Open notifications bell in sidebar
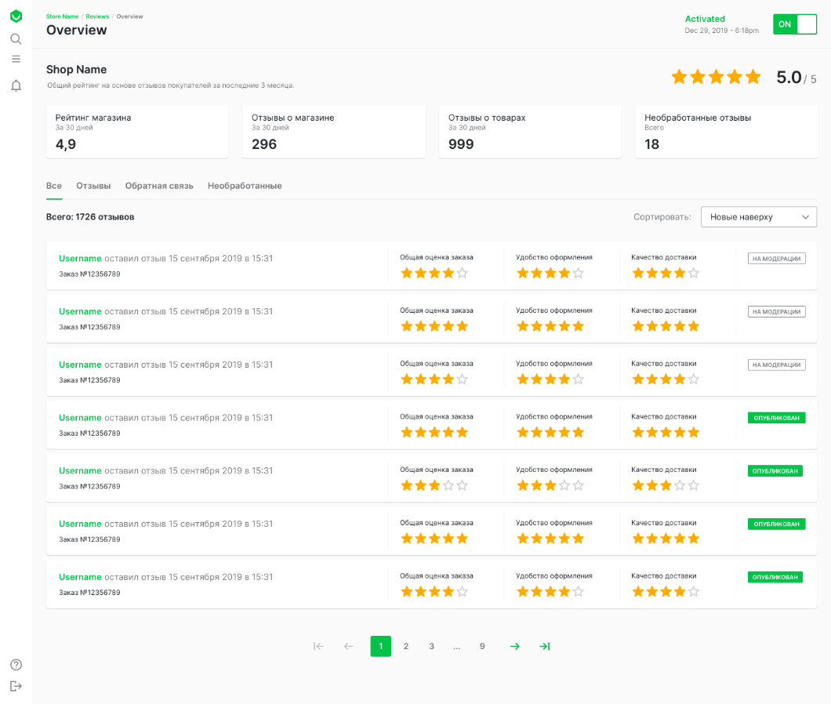The width and height of the screenshot is (831, 704). click(x=16, y=86)
